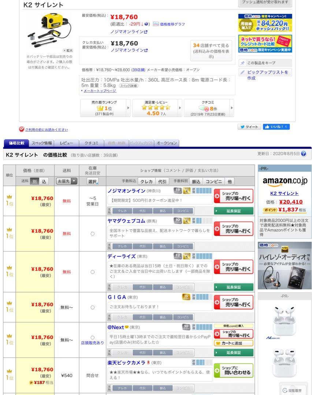Switch to the 価格比較 tab
Image resolution: width=312 pixels, height=395 pixels.
16,143
